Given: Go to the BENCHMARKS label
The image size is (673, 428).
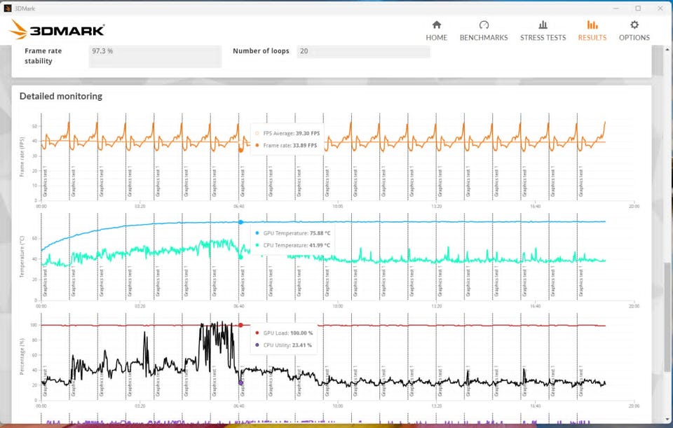Looking at the screenshot, I should tap(484, 38).
